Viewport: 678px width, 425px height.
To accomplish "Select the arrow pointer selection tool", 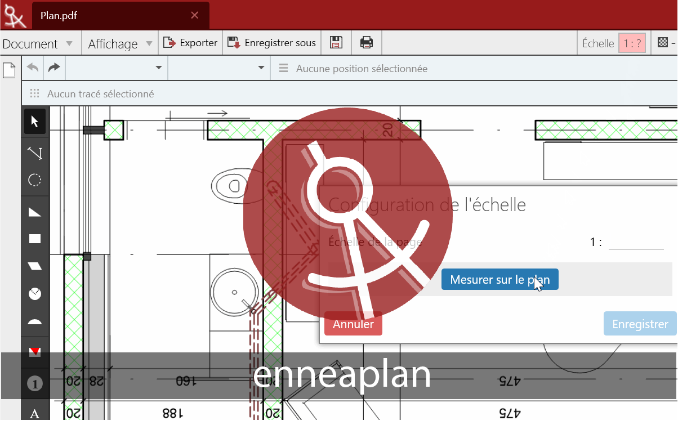I will point(35,121).
